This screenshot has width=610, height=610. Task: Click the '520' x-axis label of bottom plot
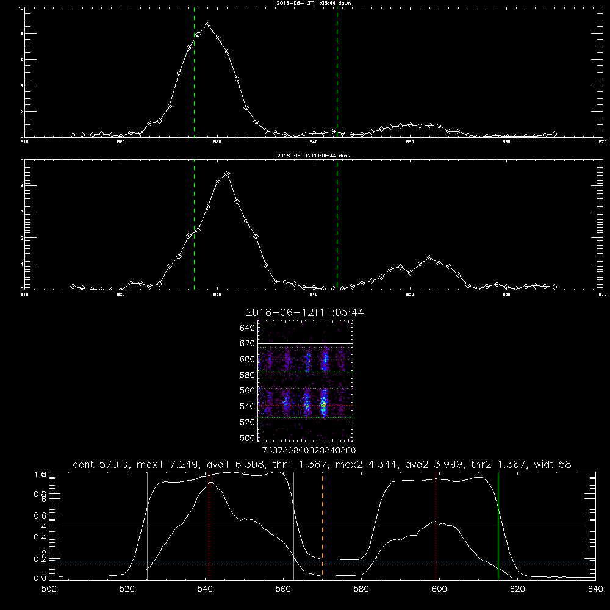[x=127, y=589]
